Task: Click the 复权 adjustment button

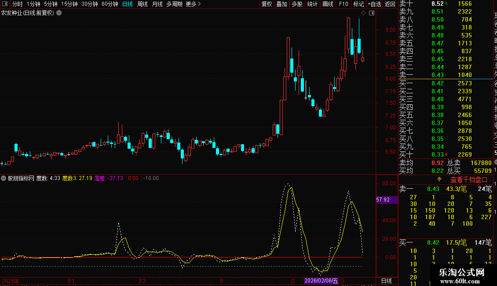Action: point(267,4)
